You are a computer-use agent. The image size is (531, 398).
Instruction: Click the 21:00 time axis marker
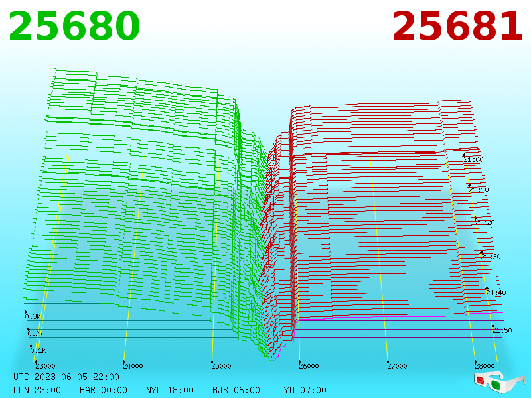pos(473,159)
